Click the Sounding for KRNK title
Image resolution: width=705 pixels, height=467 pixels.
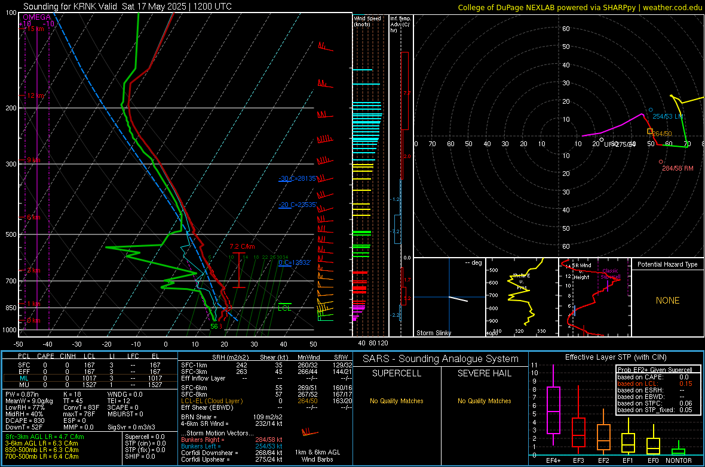127,7
